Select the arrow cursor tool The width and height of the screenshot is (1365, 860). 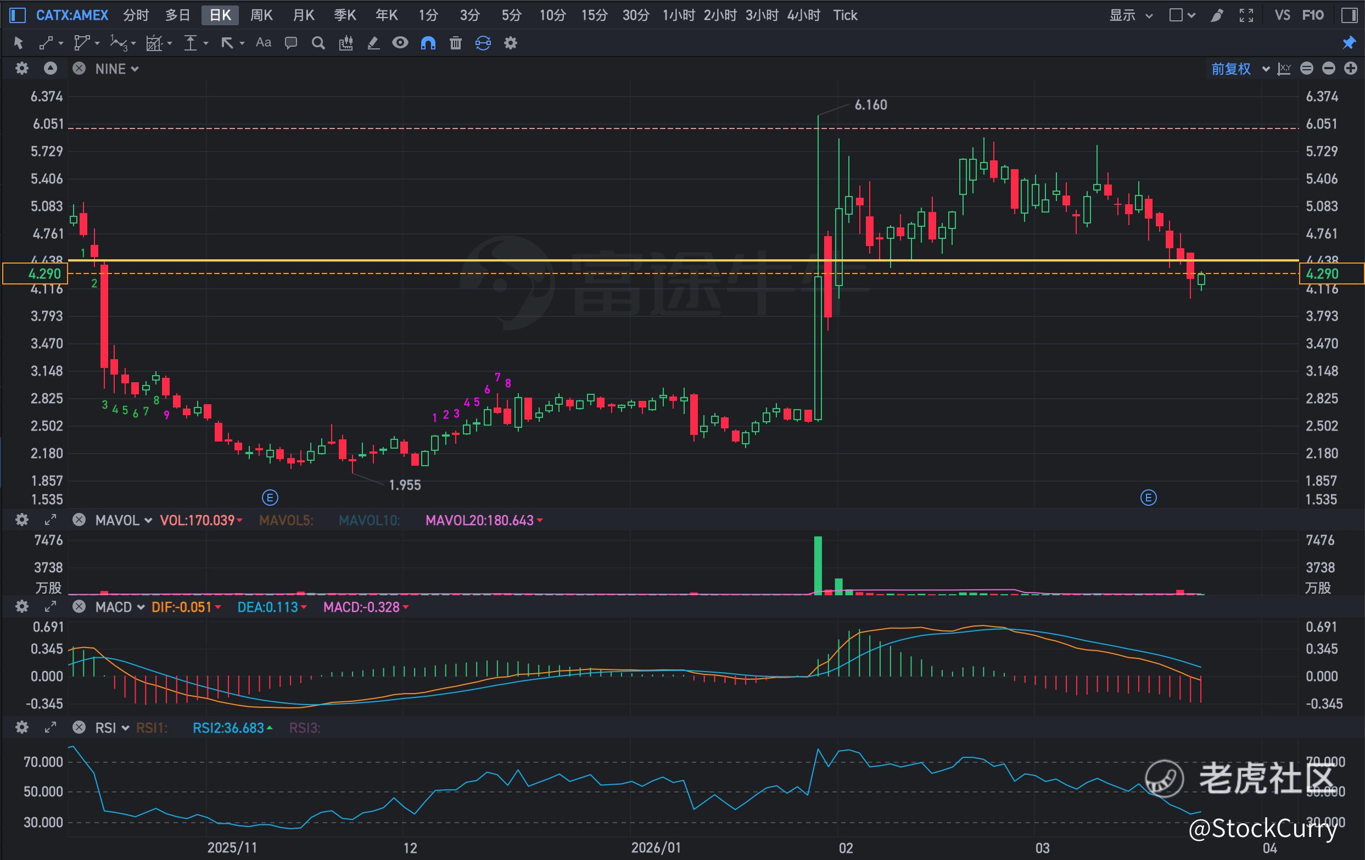coord(18,43)
